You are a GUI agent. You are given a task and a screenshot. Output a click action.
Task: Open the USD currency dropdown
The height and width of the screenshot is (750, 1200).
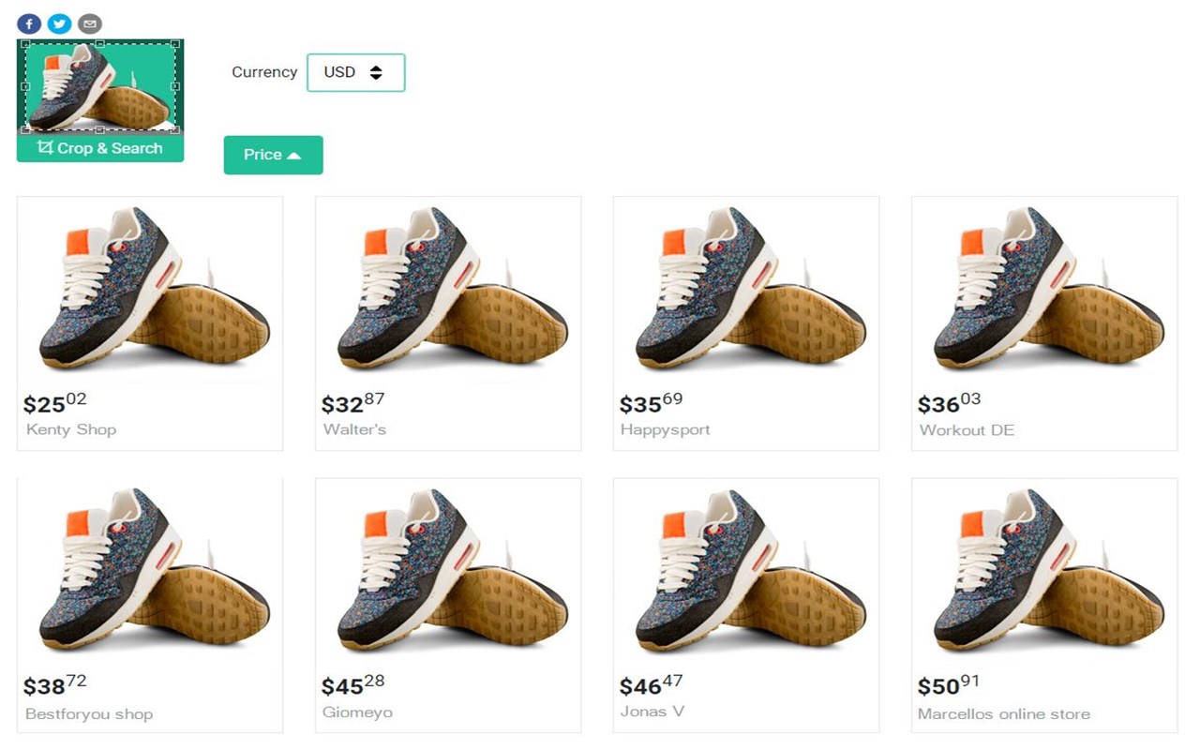coord(356,72)
